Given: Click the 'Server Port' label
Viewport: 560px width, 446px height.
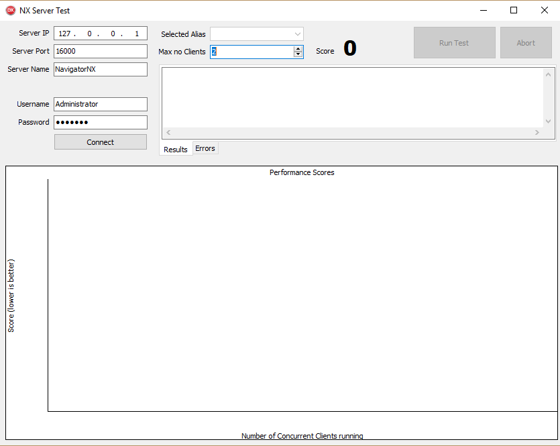Looking at the screenshot, I should tap(31, 51).
